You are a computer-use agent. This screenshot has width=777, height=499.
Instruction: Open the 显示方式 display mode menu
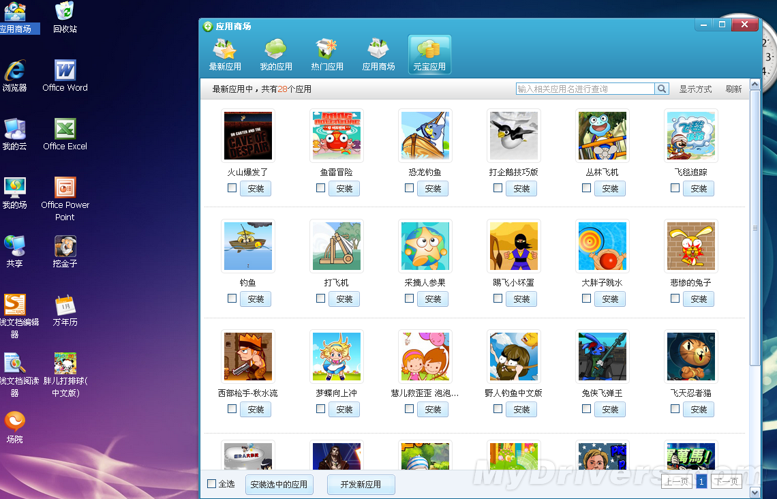tap(695, 89)
